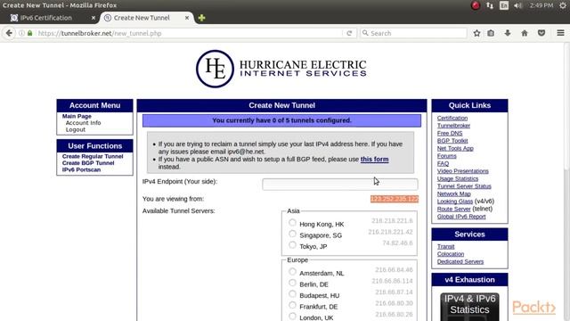Close the IPv6 Certification tab
The height and width of the screenshot is (321, 570).
pyautogui.click(x=94, y=18)
